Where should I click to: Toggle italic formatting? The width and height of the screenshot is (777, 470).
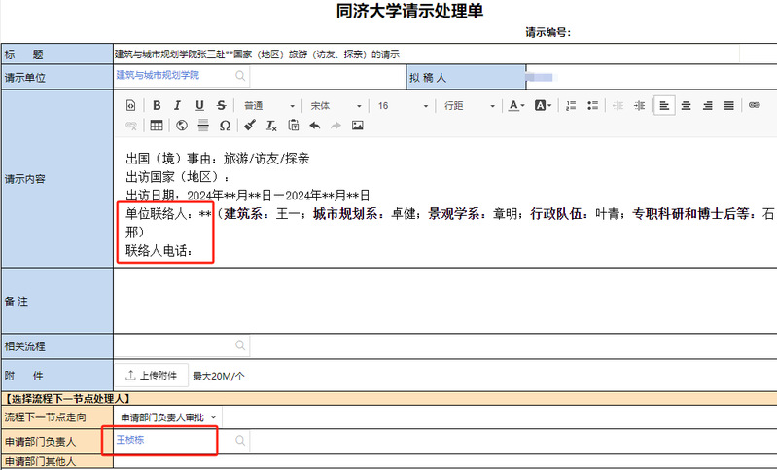click(x=177, y=105)
